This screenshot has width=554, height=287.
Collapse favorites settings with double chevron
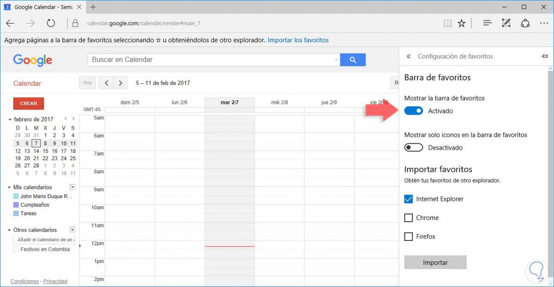click(408, 56)
